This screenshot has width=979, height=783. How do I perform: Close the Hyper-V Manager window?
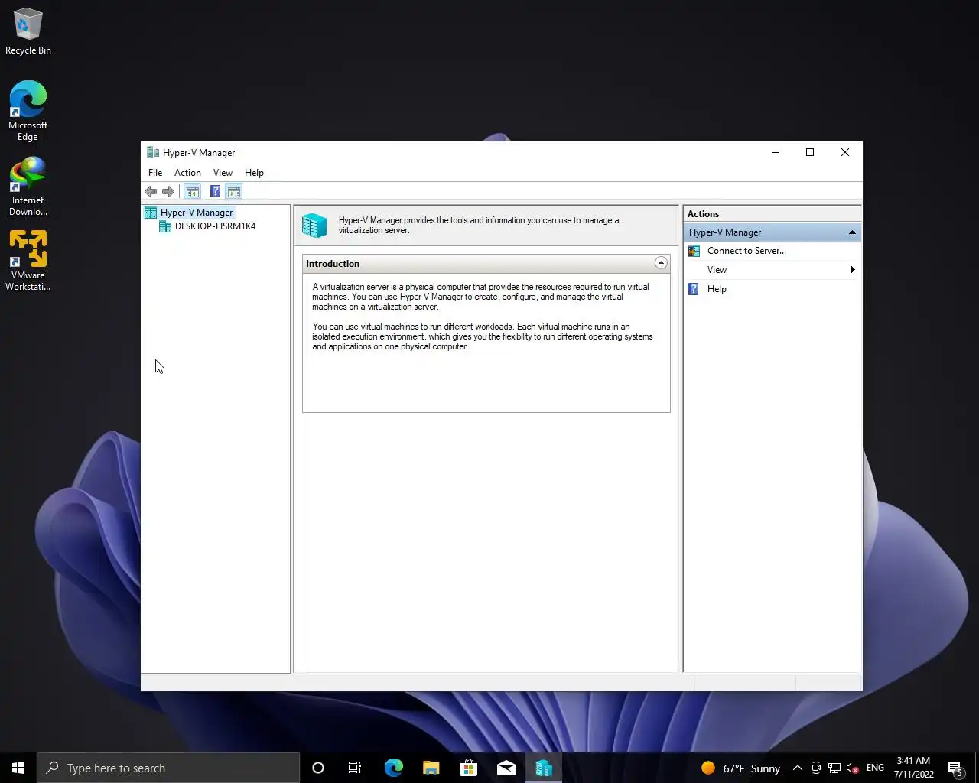[x=845, y=152]
